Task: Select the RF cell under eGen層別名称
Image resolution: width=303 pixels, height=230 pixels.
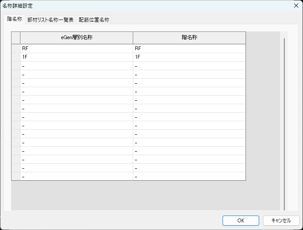Action: click(x=77, y=48)
